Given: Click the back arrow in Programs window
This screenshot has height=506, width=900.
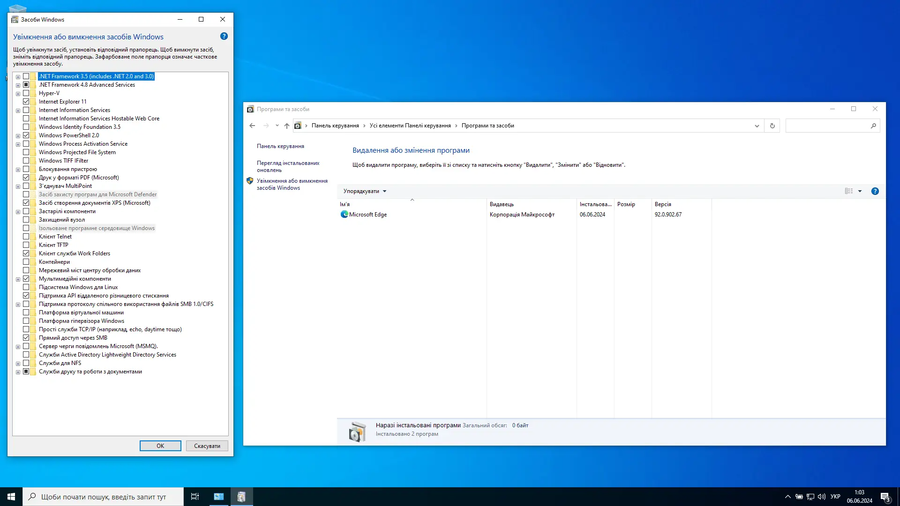Looking at the screenshot, I should [x=252, y=126].
